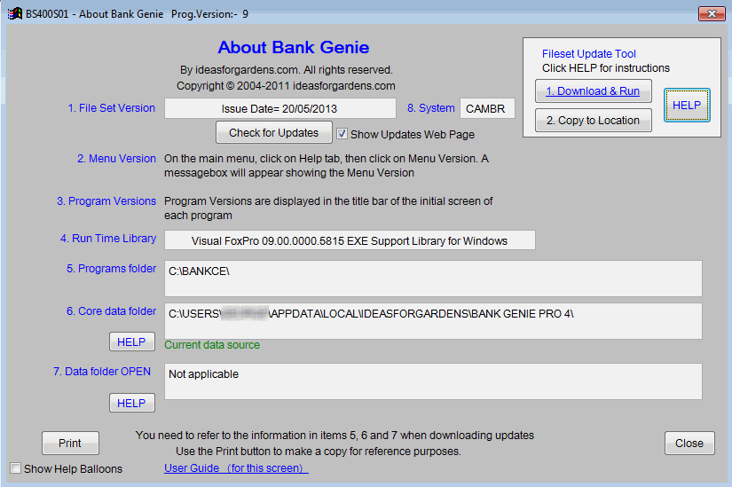Click the '8. System' label
Screen dimensions: 732x487
[431, 108]
